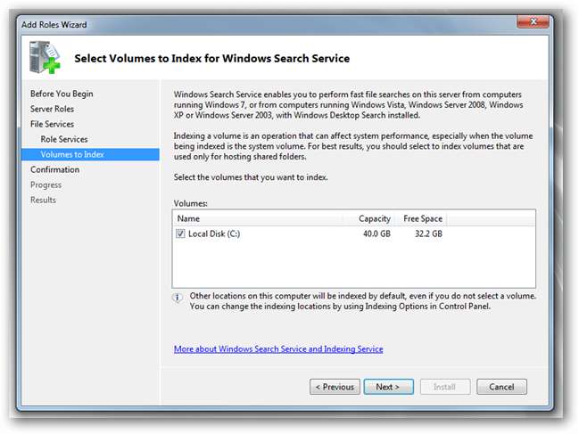Image resolution: width=579 pixels, height=434 pixels.
Task: Cancel the Add Roles Wizard
Action: click(x=501, y=387)
